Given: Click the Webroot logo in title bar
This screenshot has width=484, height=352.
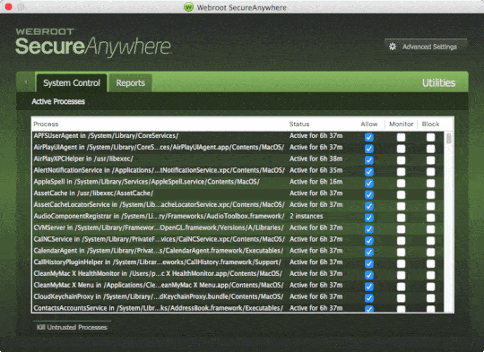Looking at the screenshot, I should tap(188, 7).
